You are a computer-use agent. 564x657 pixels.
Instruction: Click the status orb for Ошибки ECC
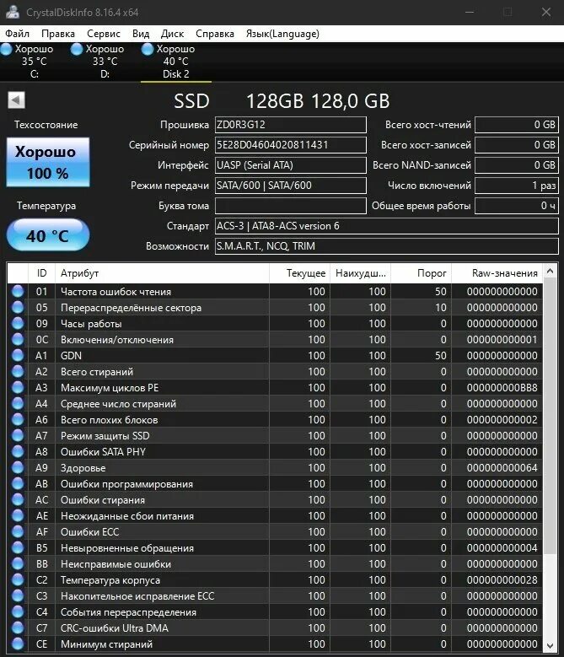pyautogui.click(x=18, y=531)
